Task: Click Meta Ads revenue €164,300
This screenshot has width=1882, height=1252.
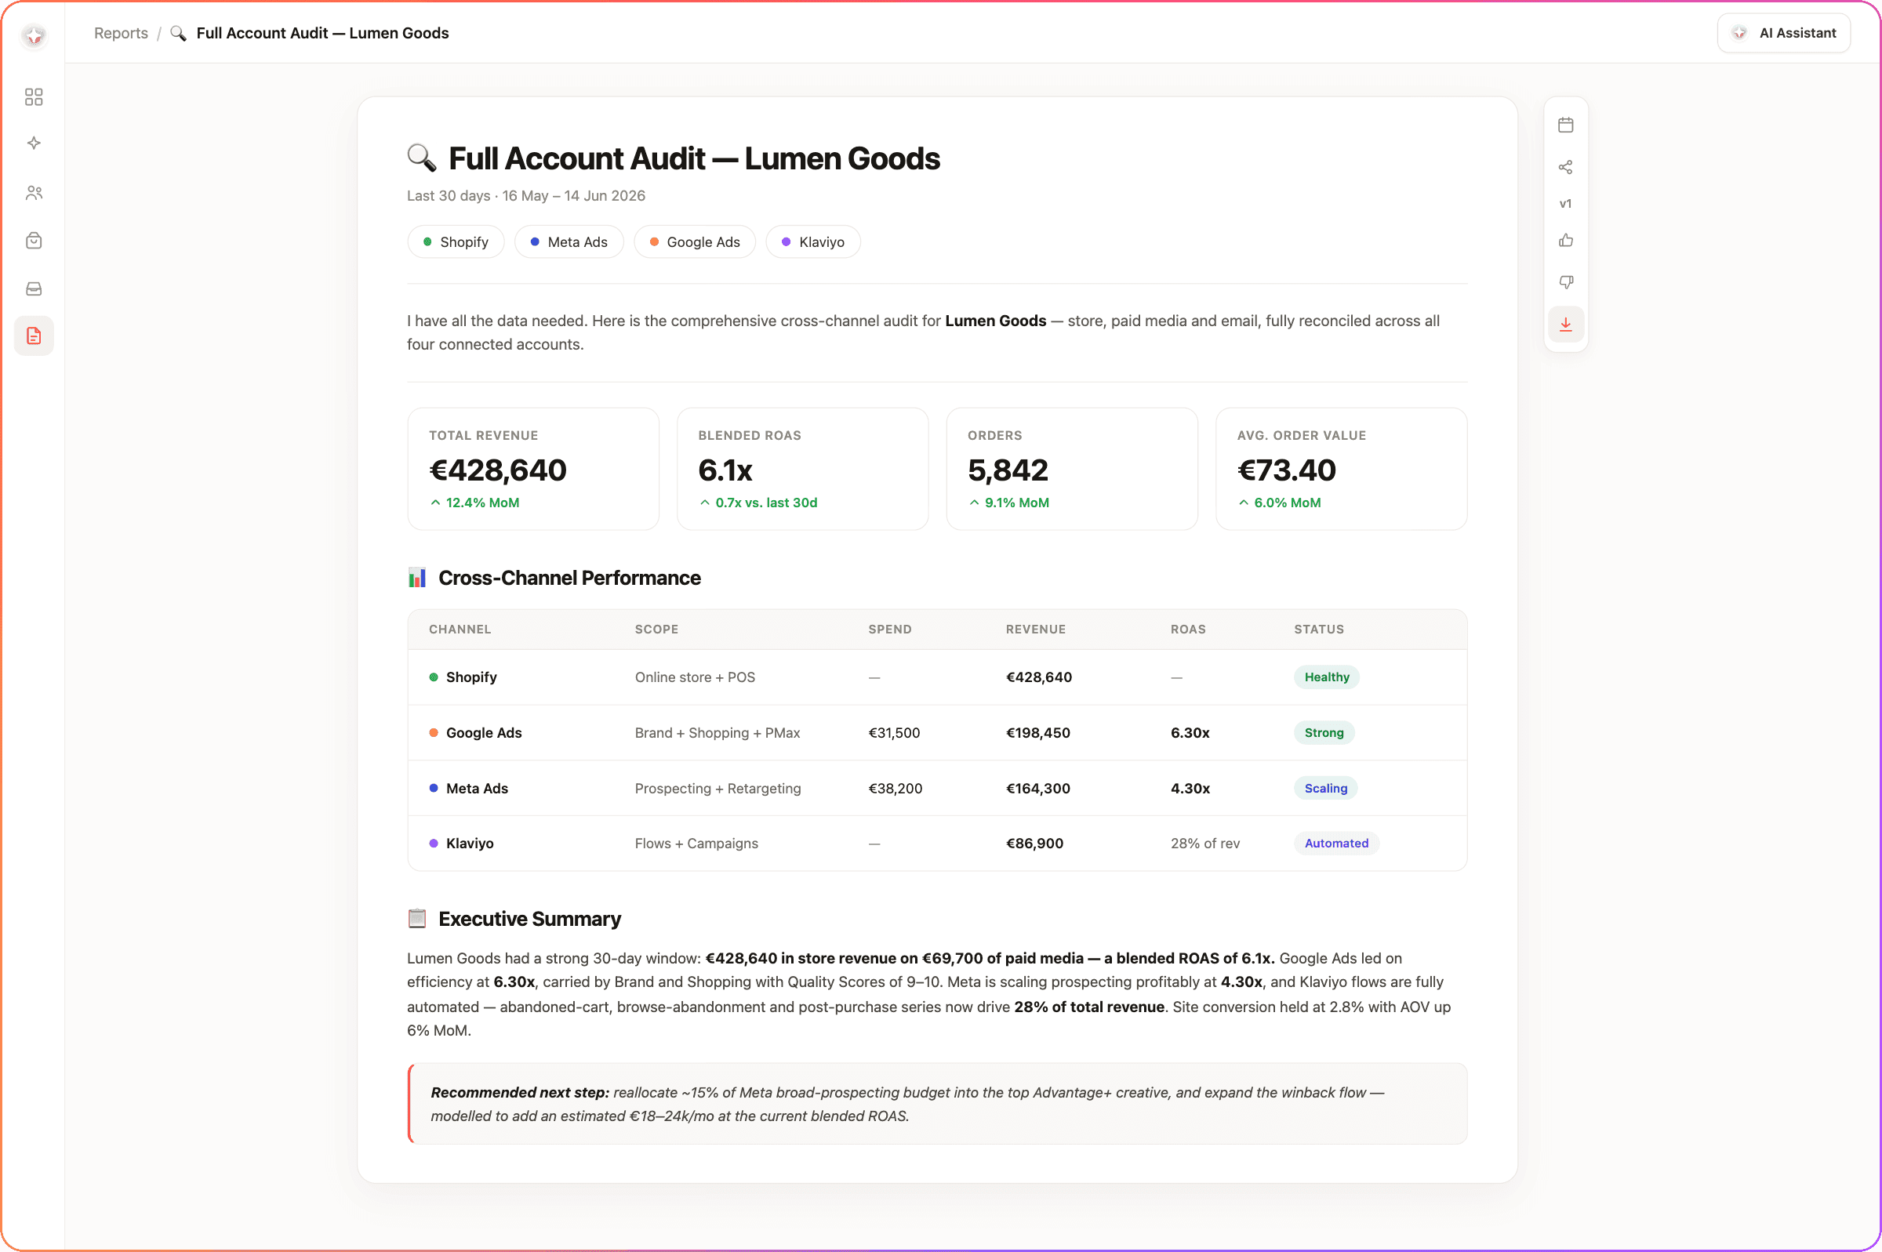Action: [1038, 788]
